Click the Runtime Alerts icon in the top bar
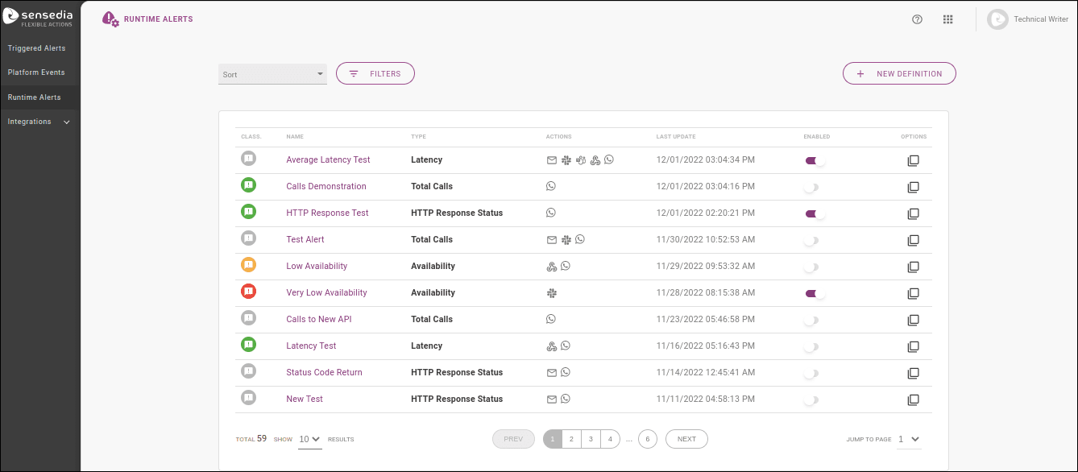Image resolution: width=1078 pixels, height=472 pixels. [110, 18]
